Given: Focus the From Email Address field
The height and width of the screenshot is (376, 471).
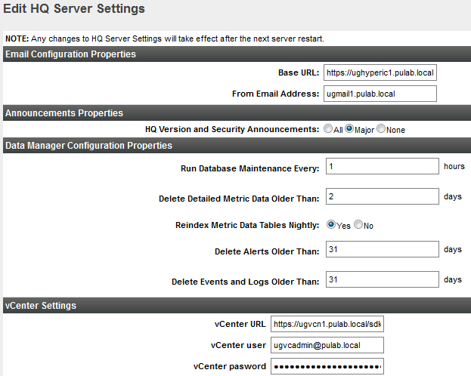Looking at the screenshot, I should point(380,94).
